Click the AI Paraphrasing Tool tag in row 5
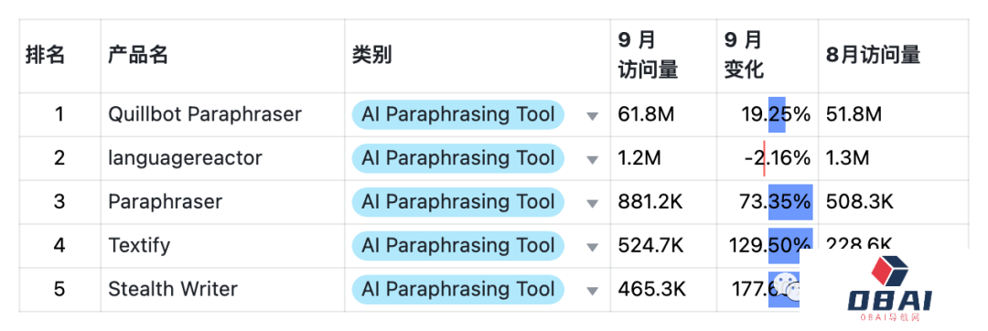Image resolution: width=988 pixels, height=331 pixels. [458, 290]
